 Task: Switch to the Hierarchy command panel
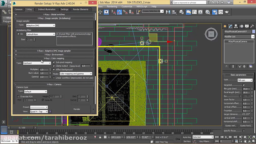[x=236, y=26]
